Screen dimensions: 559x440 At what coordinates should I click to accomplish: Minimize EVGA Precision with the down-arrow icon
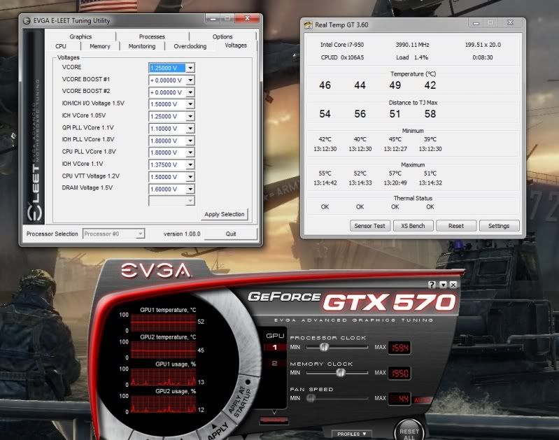click(443, 284)
